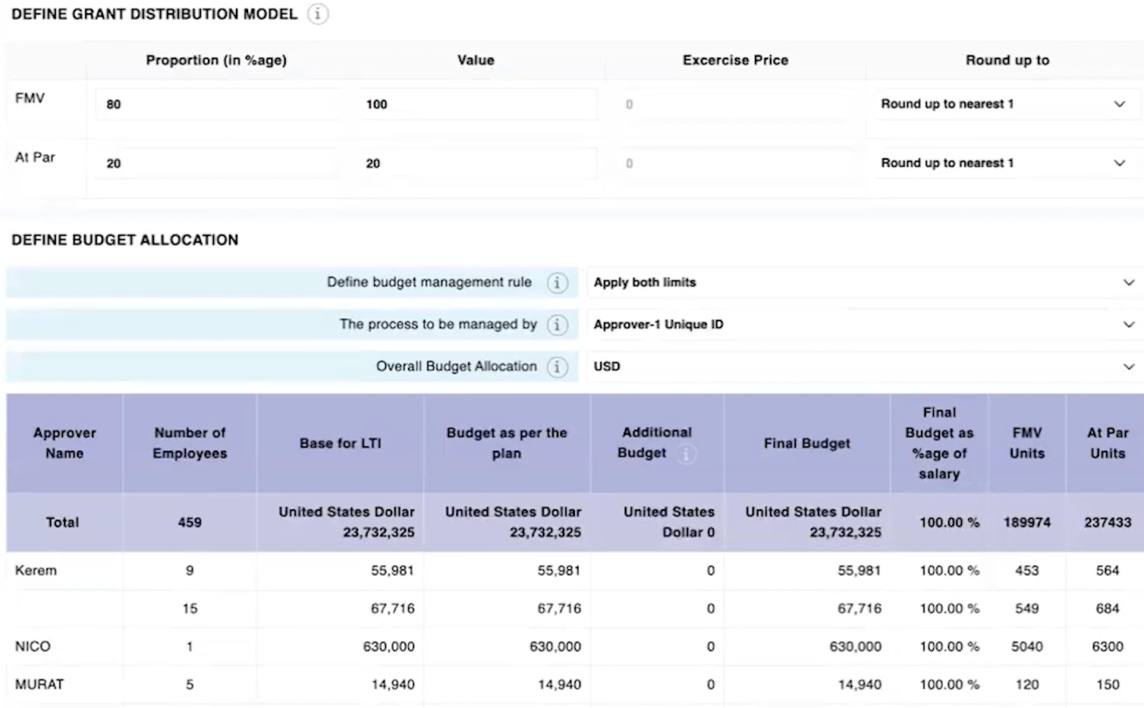Click FMV units value 549
The width and height of the screenshot is (1144, 708).
coord(1027,609)
